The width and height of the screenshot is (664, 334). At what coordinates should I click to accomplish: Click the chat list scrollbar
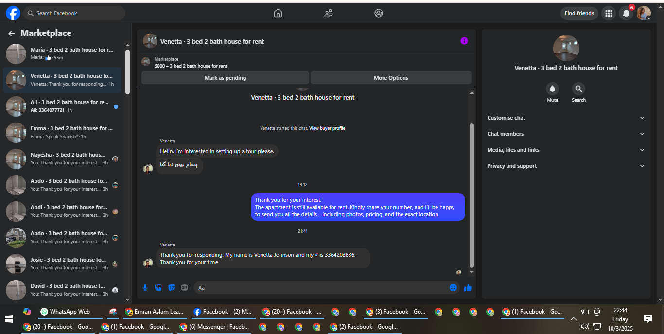(x=127, y=72)
